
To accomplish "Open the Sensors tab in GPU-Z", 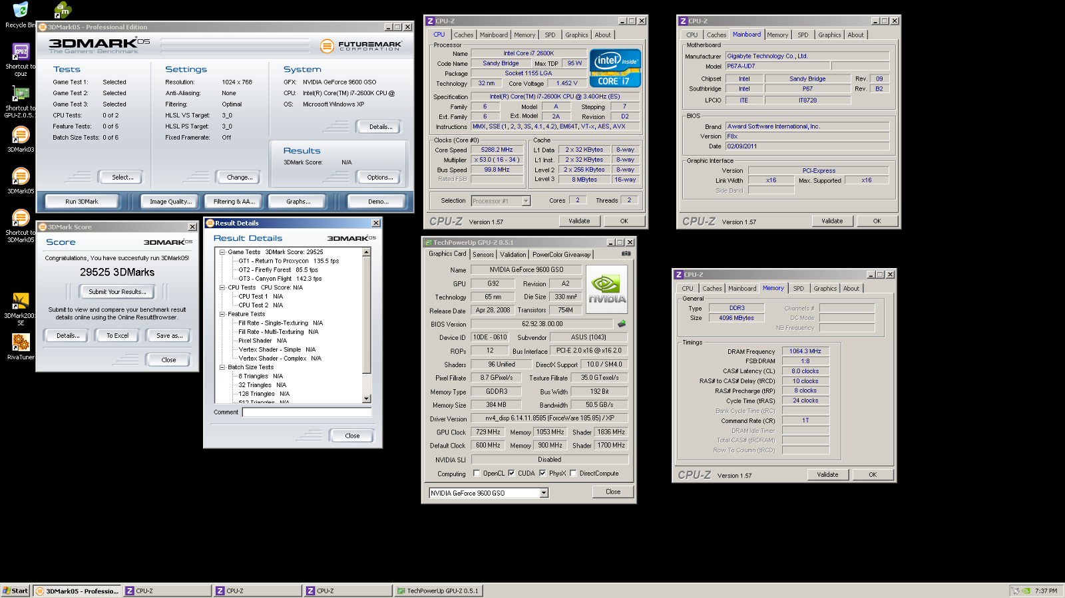I will pyautogui.click(x=483, y=255).
